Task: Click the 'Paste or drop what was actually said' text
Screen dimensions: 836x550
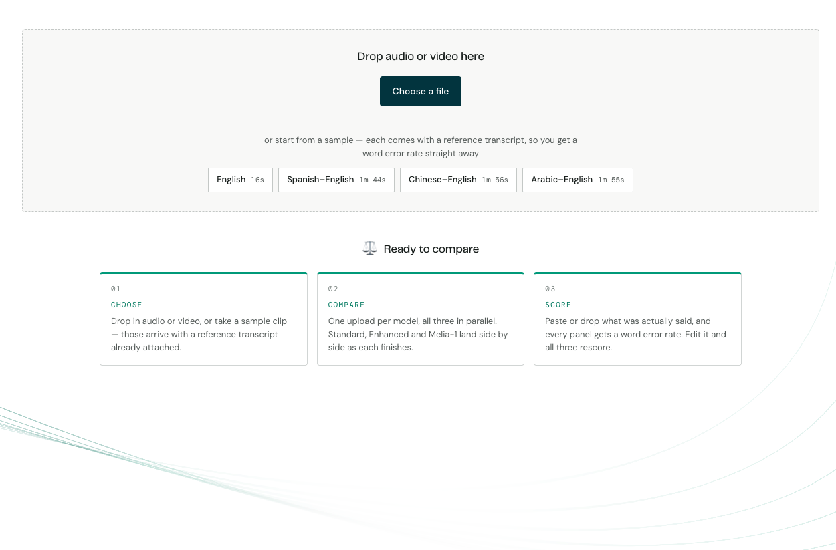Action: point(637,334)
